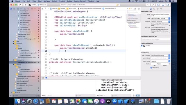Open the Indent Using dropdown
Screen dimensions: 186x105
tap(160, 61)
